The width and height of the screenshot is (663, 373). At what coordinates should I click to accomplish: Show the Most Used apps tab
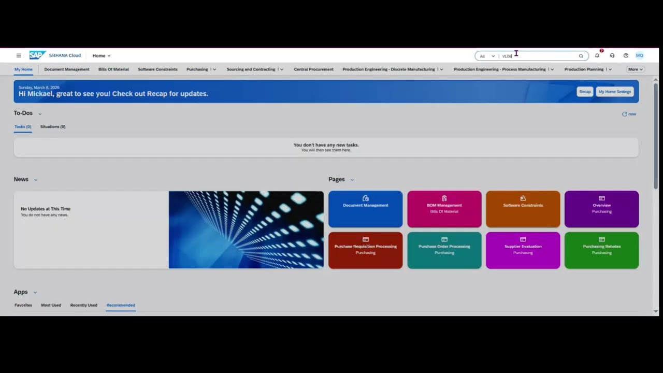(51, 305)
